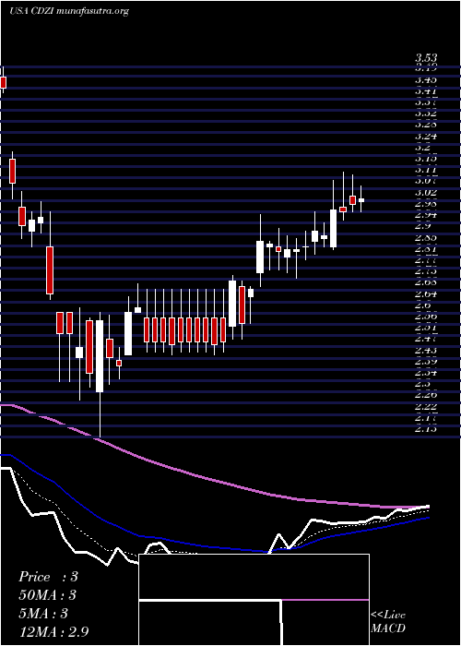Screen dimensions: 461x646
Task: Click the 'Price : 3' readout
Action: click(48, 577)
